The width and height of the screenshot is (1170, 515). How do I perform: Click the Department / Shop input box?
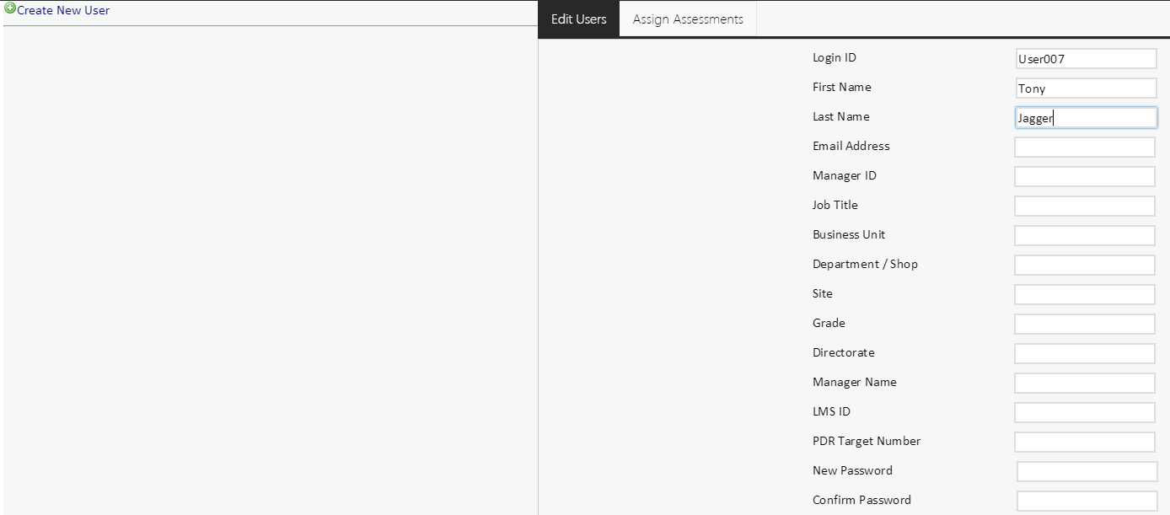pyautogui.click(x=1084, y=266)
